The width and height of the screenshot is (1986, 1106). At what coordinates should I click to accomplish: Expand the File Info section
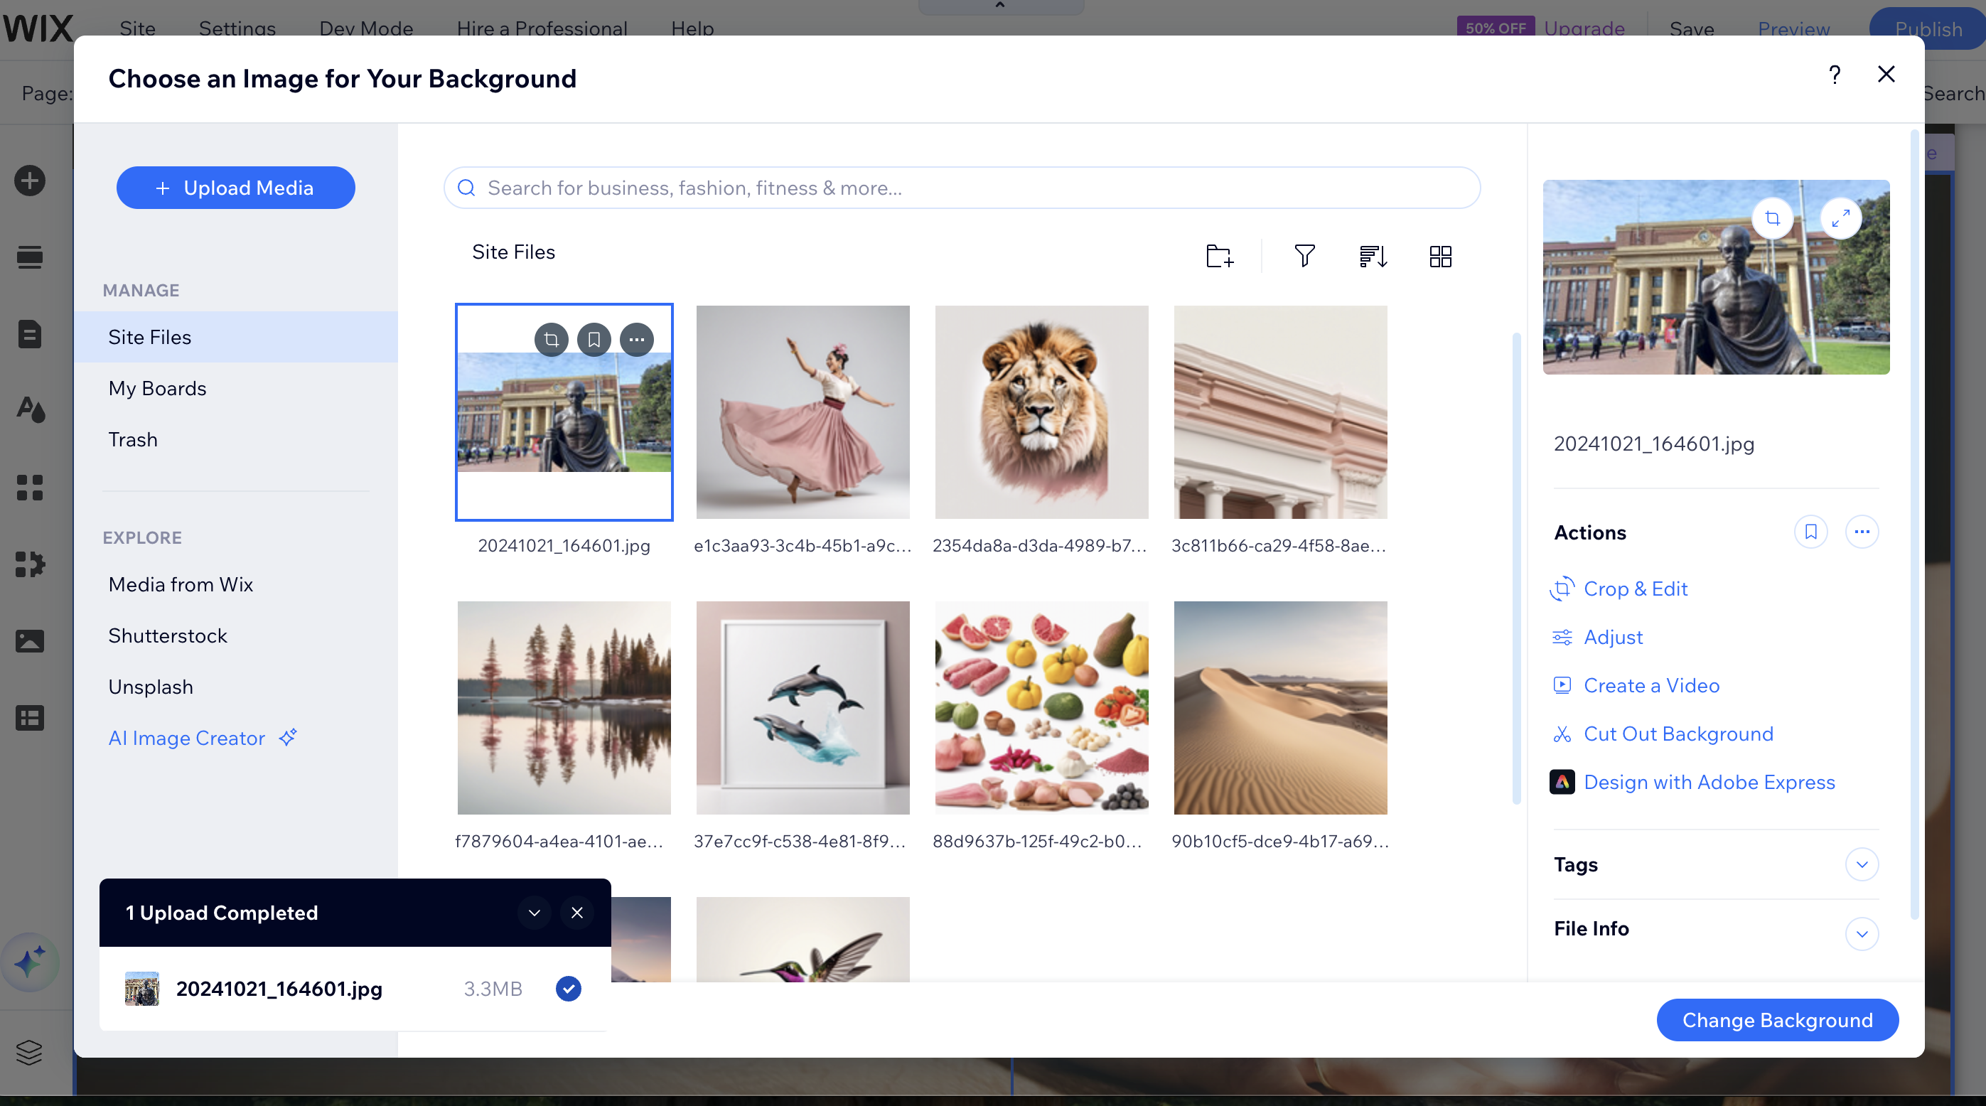point(1862,933)
